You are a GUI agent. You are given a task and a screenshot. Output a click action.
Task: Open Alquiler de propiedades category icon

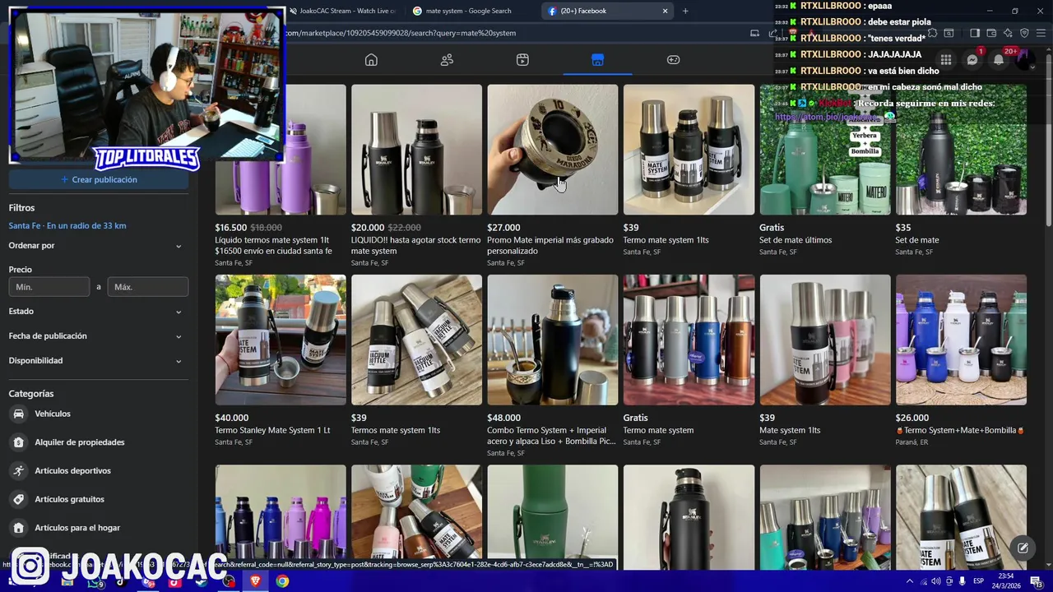coord(18,442)
